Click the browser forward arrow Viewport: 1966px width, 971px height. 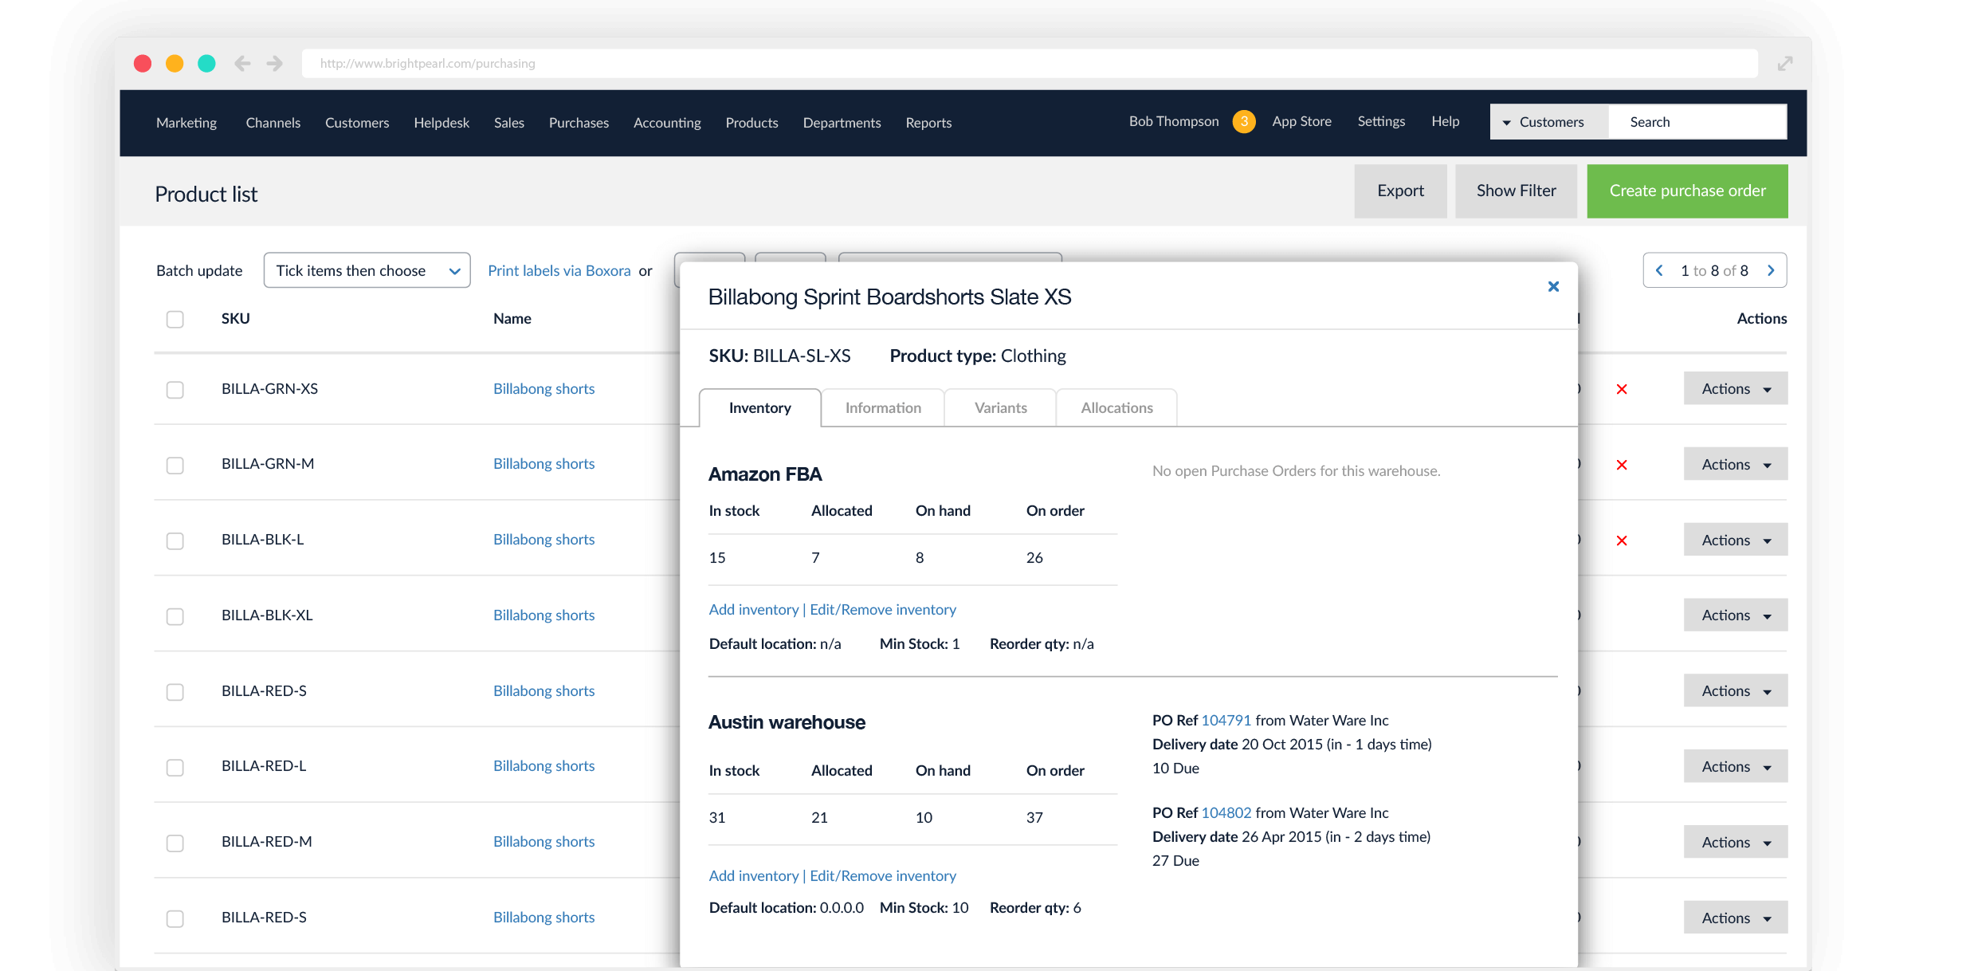click(x=275, y=64)
